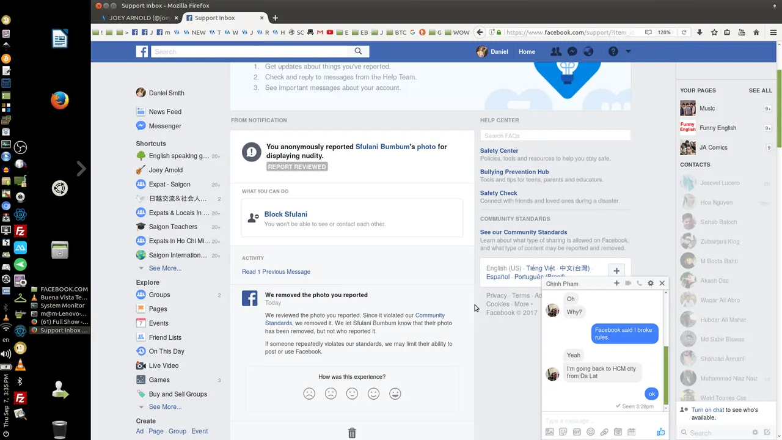Select the slightly happy face rating
The height and width of the screenshot is (440, 782).
coord(373,394)
